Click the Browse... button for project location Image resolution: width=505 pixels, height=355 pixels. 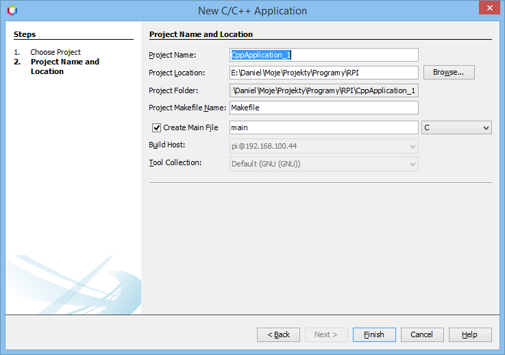click(448, 72)
